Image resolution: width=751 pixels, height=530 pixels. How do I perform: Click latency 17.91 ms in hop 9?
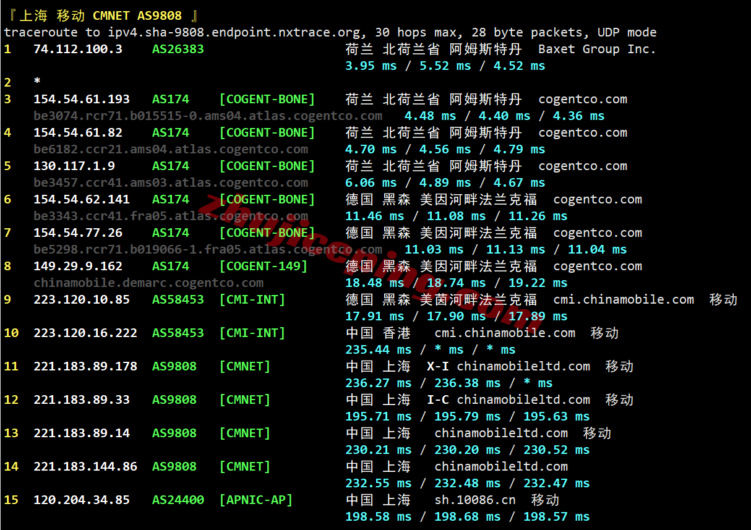coord(375,316)
